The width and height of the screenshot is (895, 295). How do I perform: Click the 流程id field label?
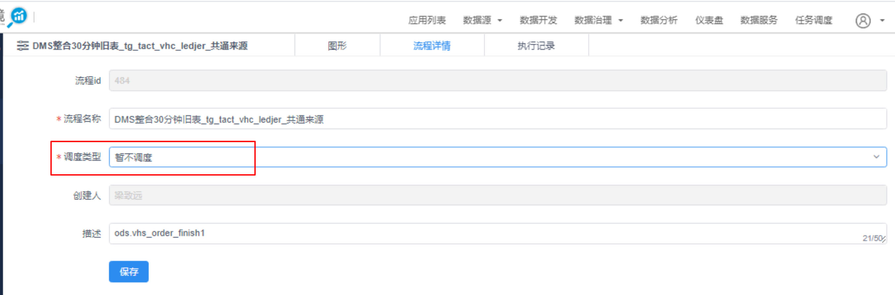pyautogui.click(x=88, y=80)
